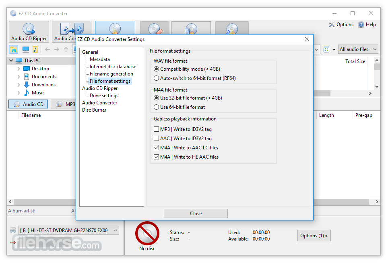Open the Audio CD Ripper module
Image resolution: width=388 pixels, height=263 pixels.
[x=29, y=32]
